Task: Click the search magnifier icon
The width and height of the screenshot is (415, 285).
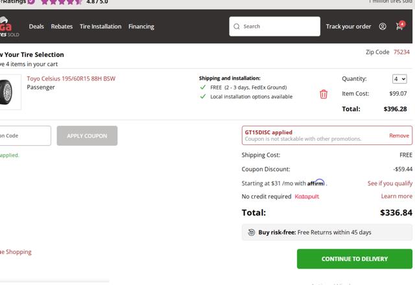Action: pos(237,27)
